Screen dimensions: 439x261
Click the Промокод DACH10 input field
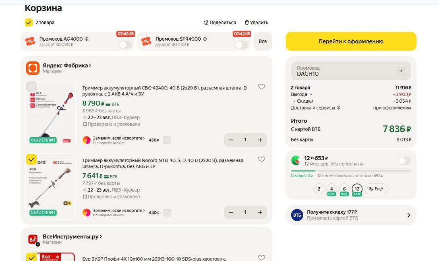pyautogui.click(x=351, y=71)
